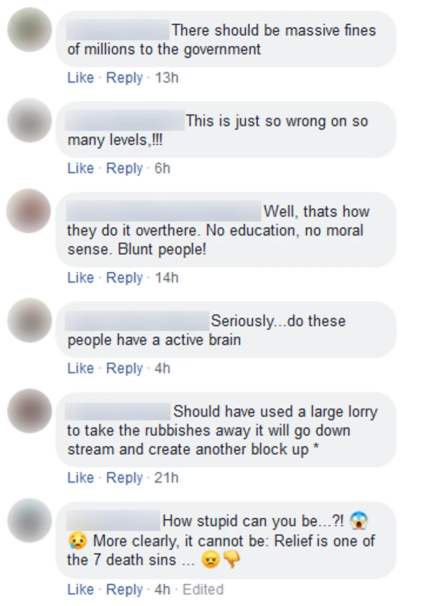Open the Edited history link
The height and width of the screenshot is (606, 428).
coord(202,589)
